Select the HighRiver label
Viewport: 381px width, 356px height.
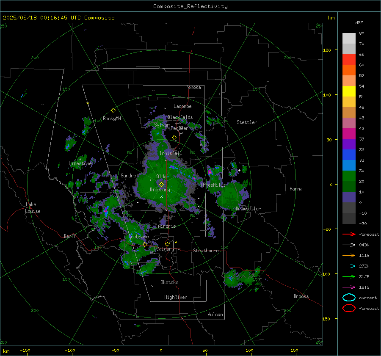pos(176,297)
